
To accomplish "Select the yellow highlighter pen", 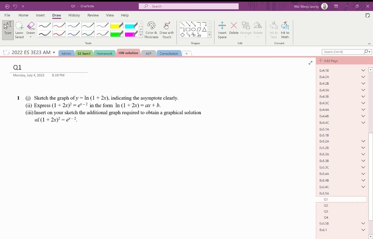I will coord(117,26).
